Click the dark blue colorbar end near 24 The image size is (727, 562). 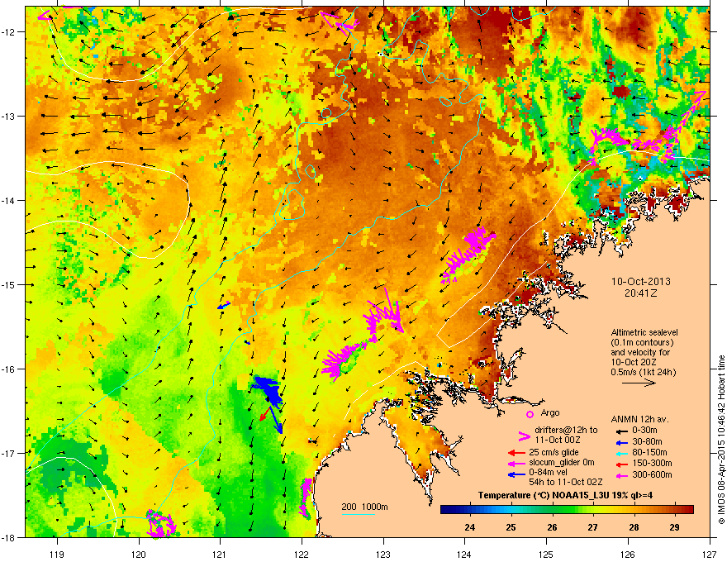pos(448,510)
